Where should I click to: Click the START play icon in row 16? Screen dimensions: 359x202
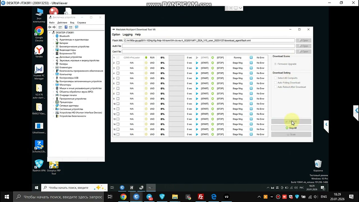click(x=197, y=134)
